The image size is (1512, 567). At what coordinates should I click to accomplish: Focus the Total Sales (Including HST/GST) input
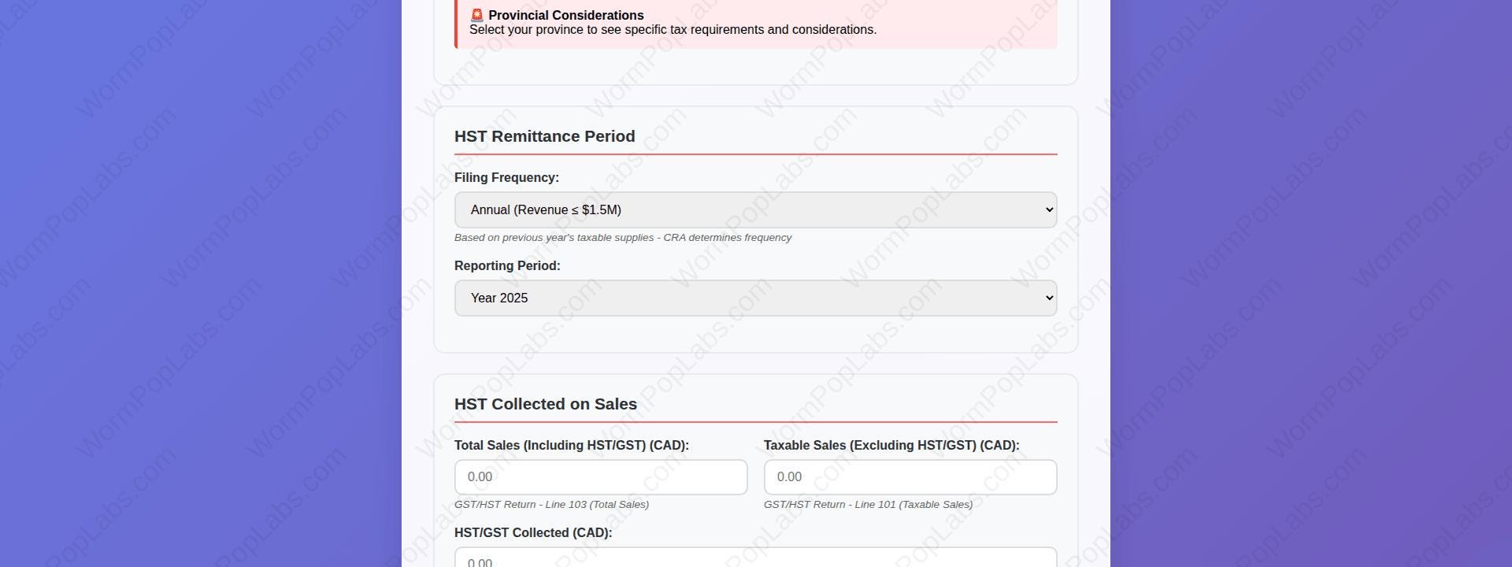click(600, 476)
